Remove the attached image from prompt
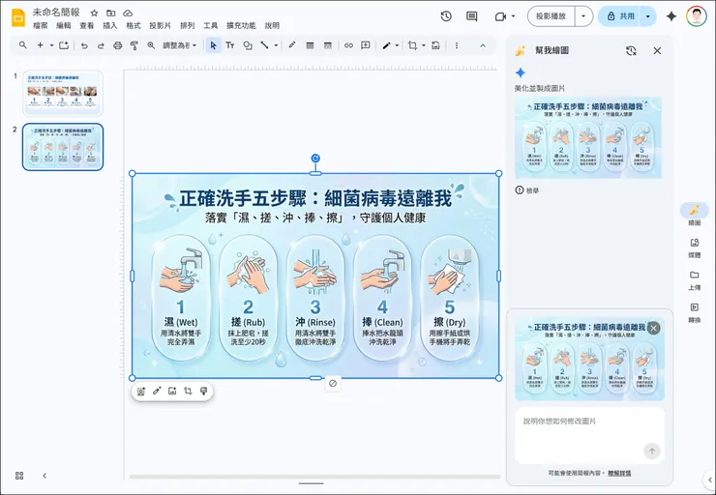This screenshot has height=495, width=716. (654, 328)
